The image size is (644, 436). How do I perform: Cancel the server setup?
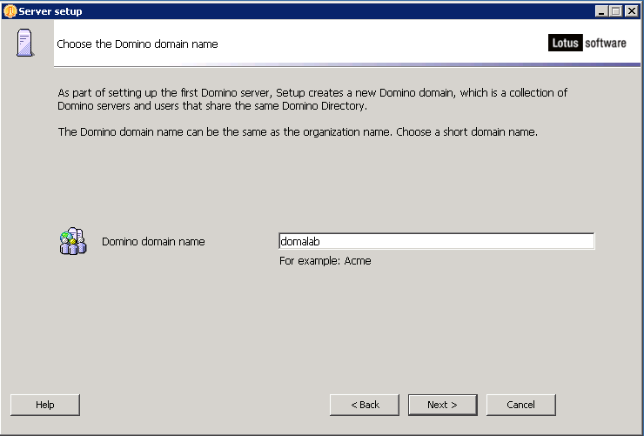pos(520,405)
